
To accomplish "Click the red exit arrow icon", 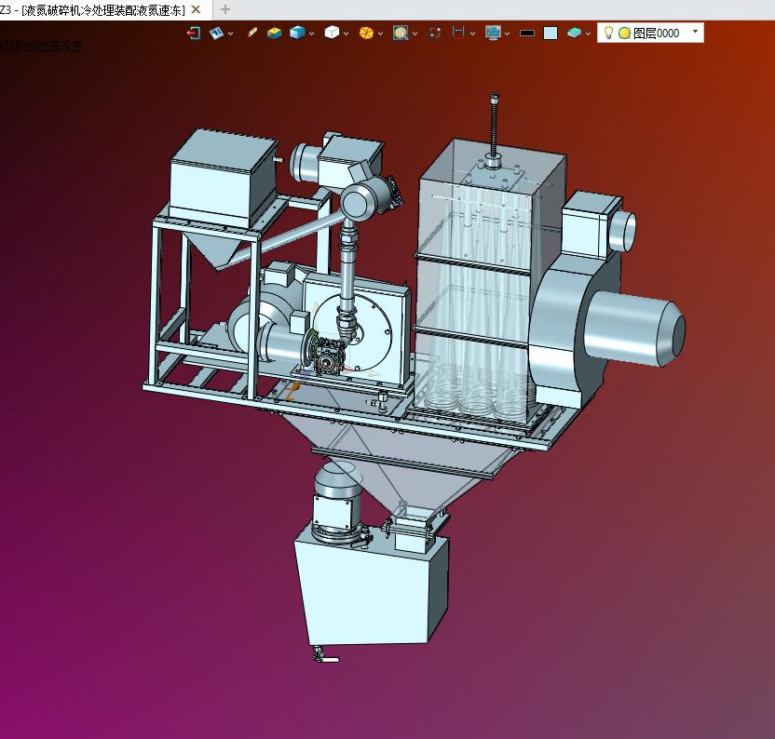I will pyautogui.click(x=193, y=34).
